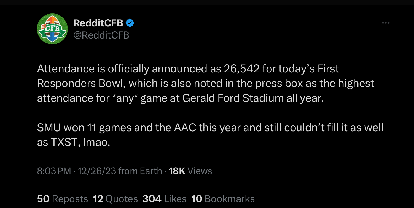Click the blue verified badge
Viewport: 414px width, 208px height.
tap(130, 23)
